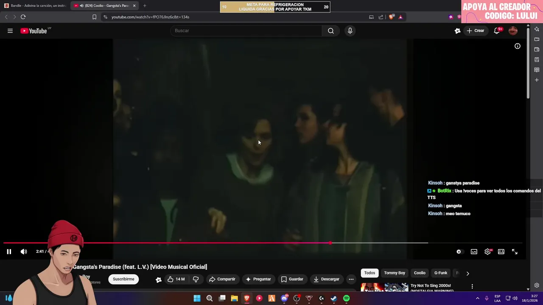Show more filter chips with the arrow
This screenshot has width=543, height=305.
[467, 273]
